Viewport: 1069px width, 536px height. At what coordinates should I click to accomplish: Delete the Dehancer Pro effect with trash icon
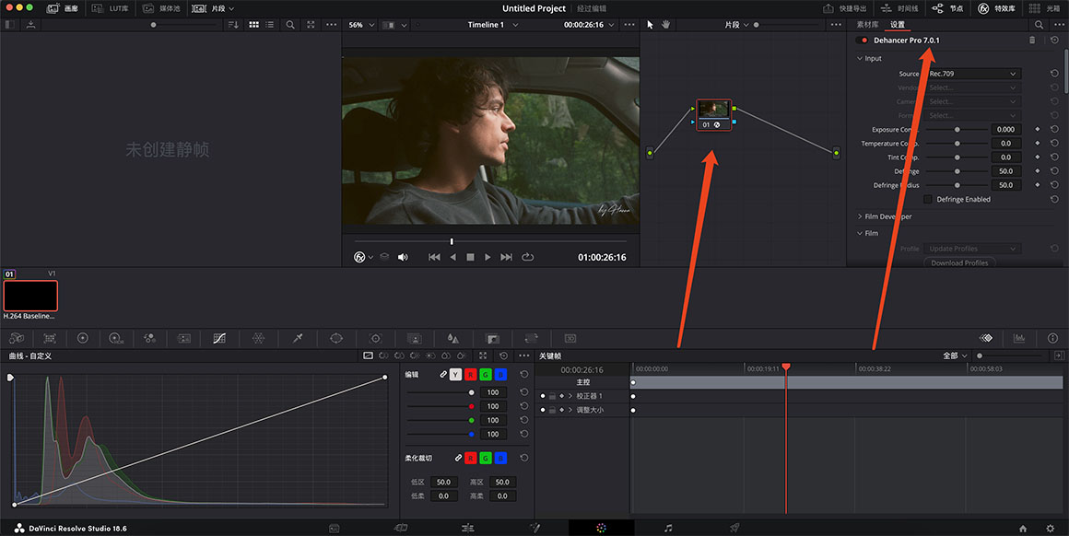[1032, 41]
